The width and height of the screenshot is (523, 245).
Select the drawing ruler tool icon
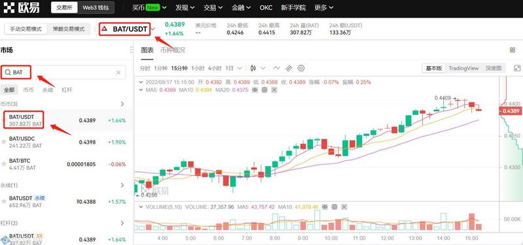tap(289, 69)
